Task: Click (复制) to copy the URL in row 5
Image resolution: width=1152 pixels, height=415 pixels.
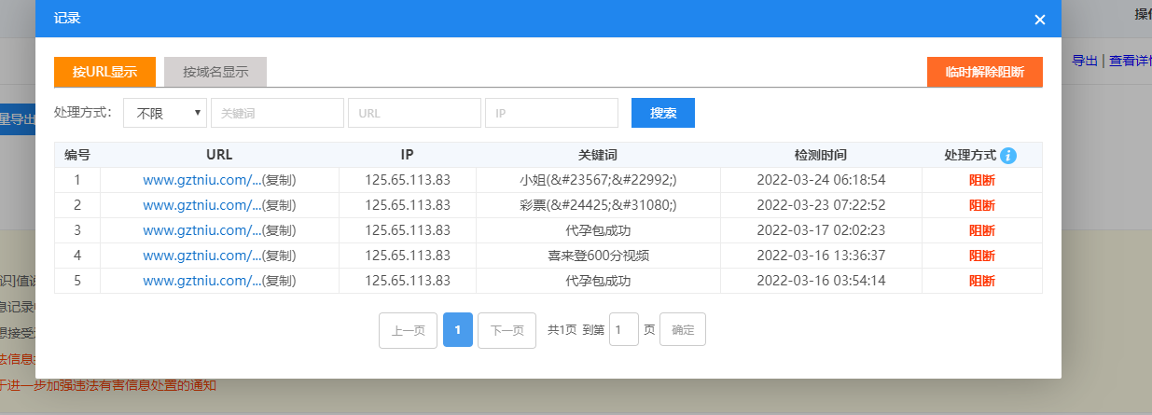Action: [279, 281]
